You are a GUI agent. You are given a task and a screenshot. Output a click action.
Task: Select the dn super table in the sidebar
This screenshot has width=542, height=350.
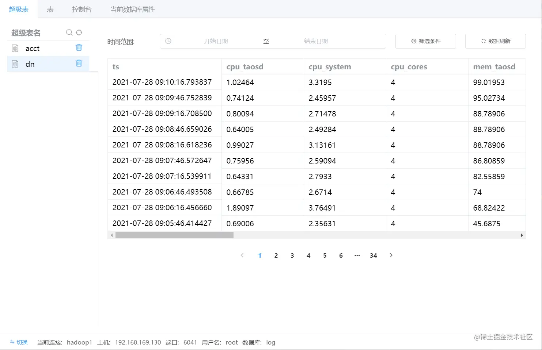click(30, 64)
